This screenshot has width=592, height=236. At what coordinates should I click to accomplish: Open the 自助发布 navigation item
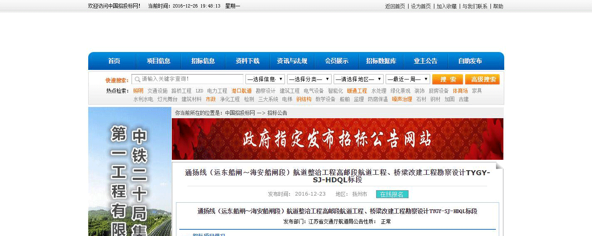click(470, 61)
